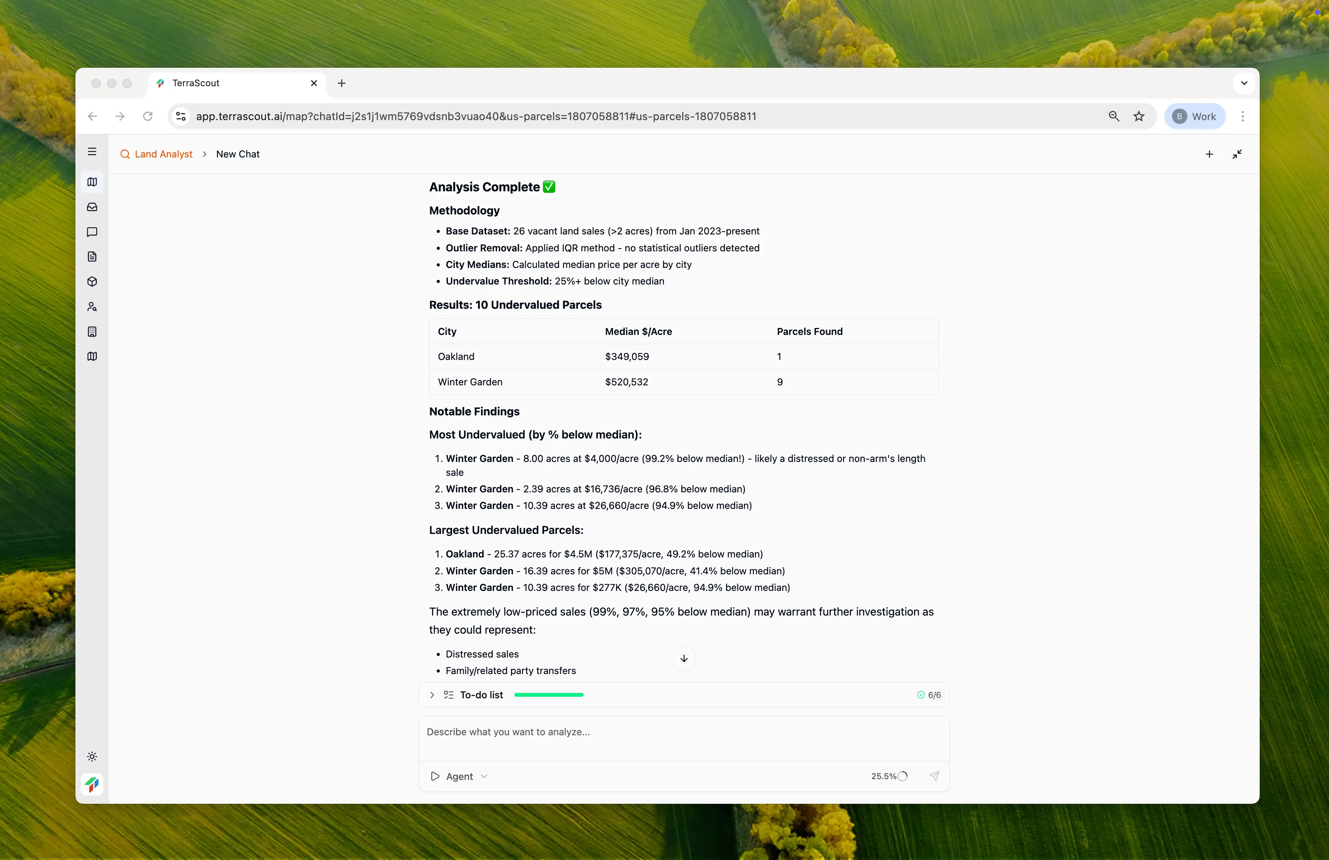Click the context usage 25.5% indicator
The height and width of the screenshot is (860, 1329).
coord(889,776)
